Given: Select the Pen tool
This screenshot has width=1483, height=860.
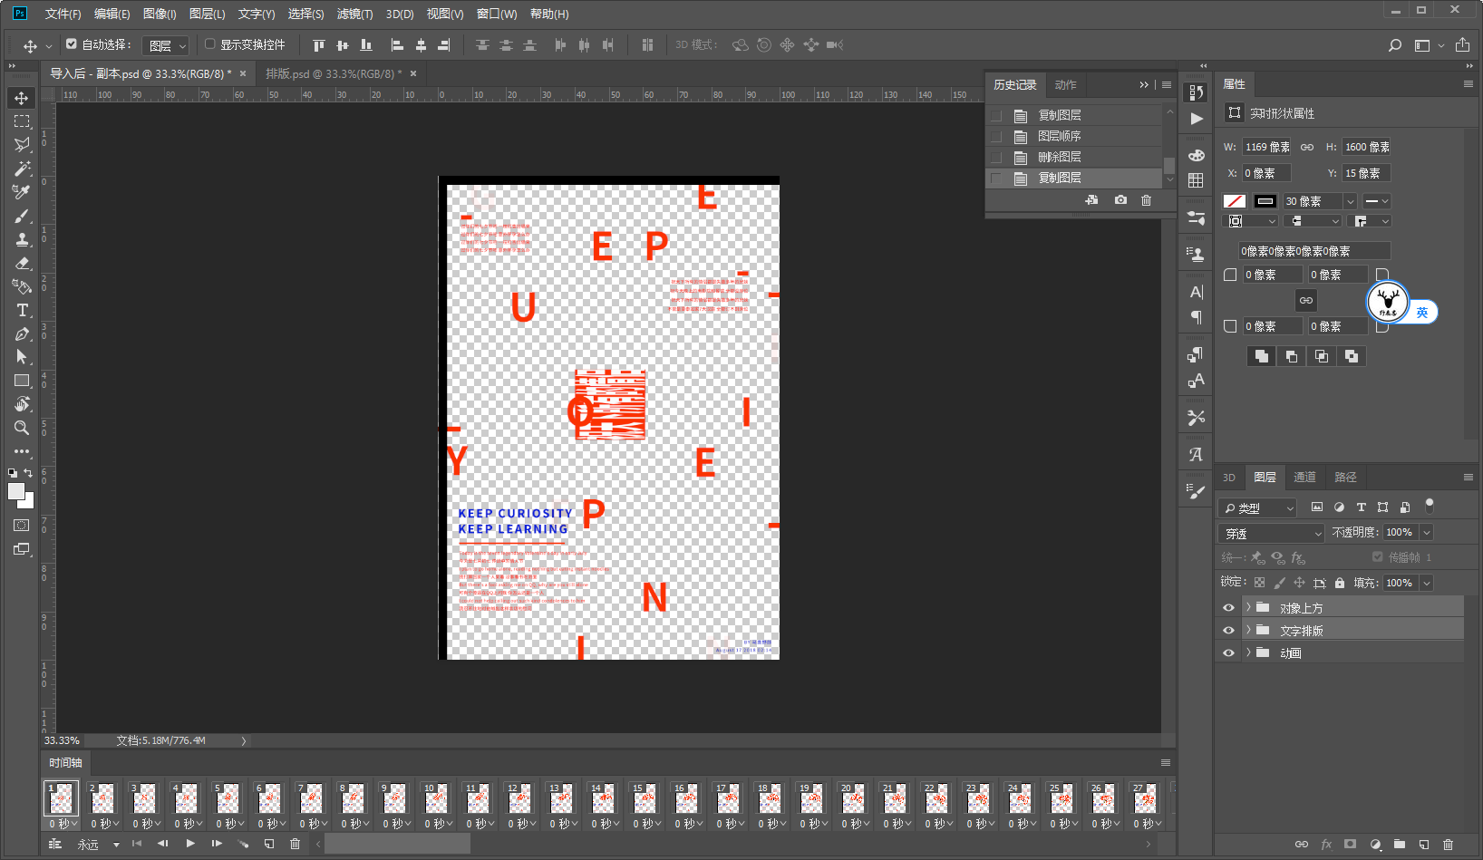Looking at the screenshot, I should 22,333.
